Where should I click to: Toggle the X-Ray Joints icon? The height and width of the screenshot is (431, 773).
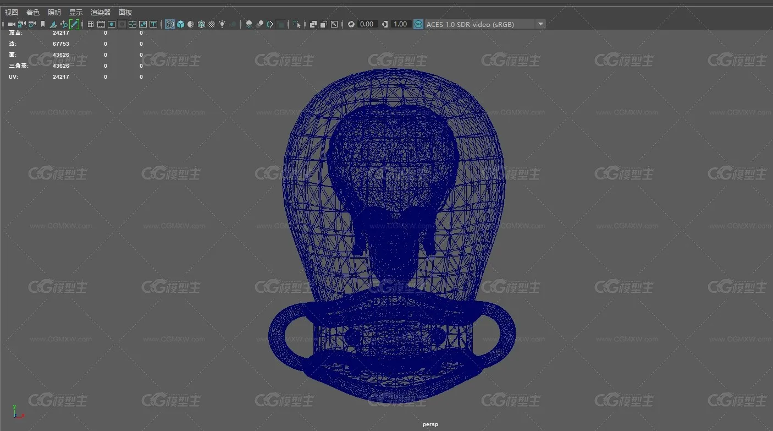point(334,24)
